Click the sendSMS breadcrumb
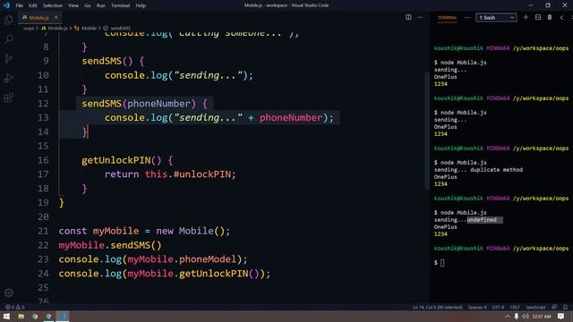The height and width of the screenshot is (322, 573). 117,28
